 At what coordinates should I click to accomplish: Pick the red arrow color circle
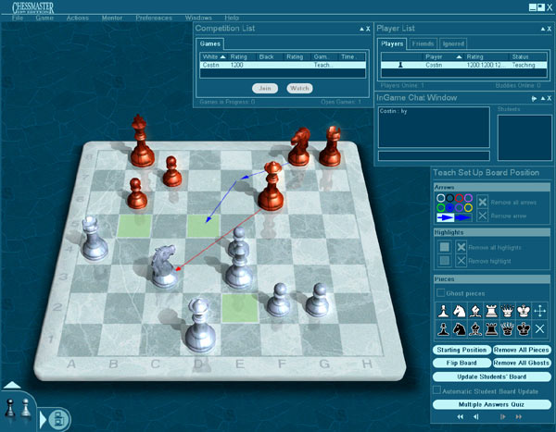click(460, 198)
